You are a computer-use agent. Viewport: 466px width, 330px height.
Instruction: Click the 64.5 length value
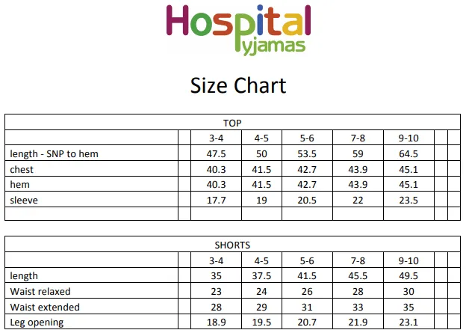(x=408, y=154)
